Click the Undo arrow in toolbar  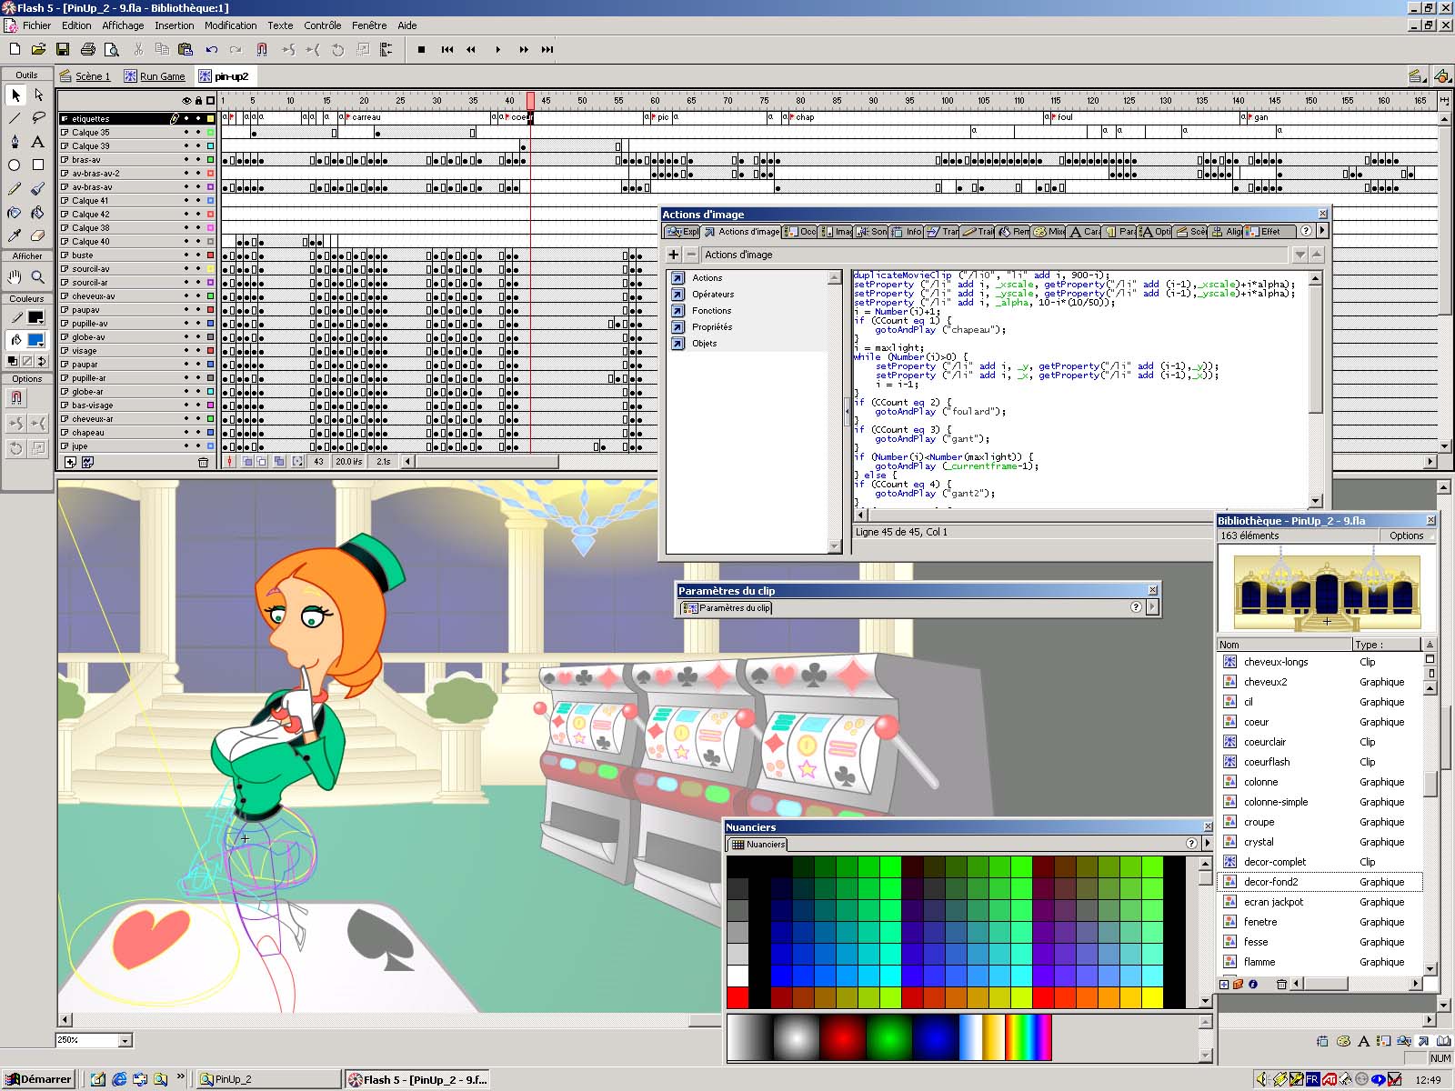tap(212, 49)
